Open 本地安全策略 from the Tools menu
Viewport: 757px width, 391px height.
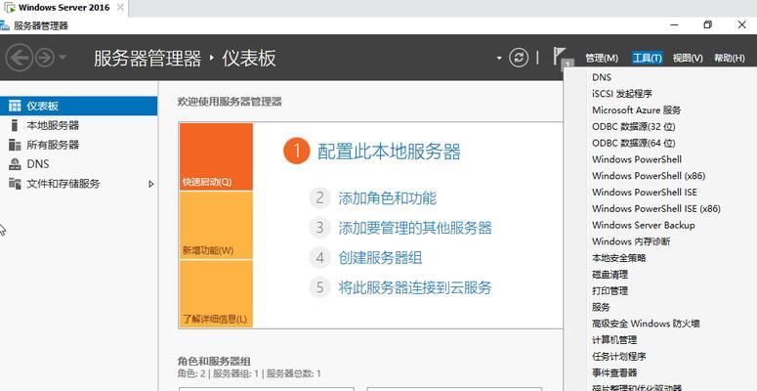pyautogui.click(x=619, y=258)
